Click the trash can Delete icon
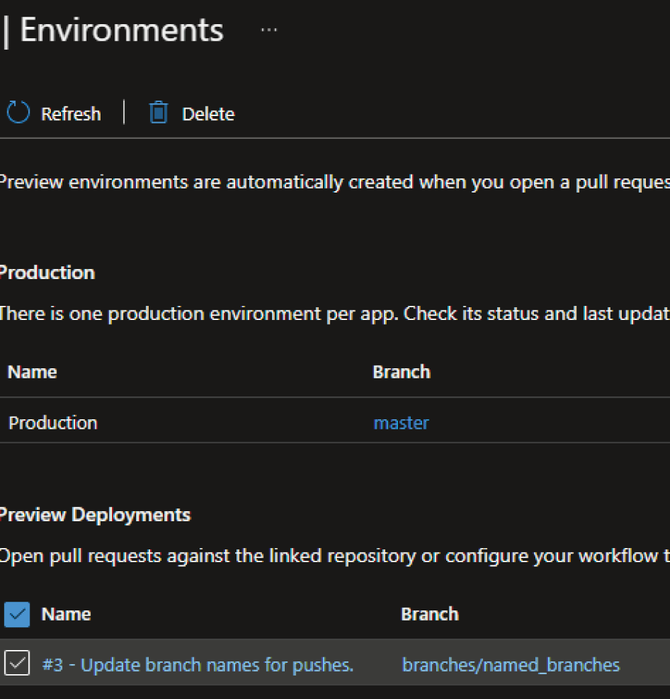Viewport: 670px width, 699px height. coord(158,113)
